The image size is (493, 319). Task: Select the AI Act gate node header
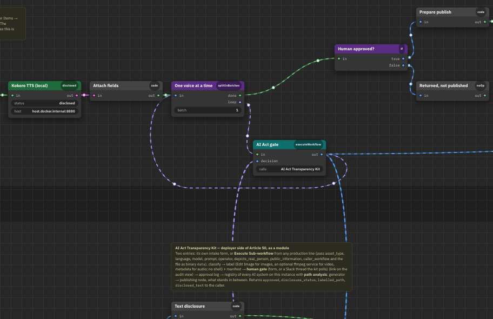pos(289,144)
